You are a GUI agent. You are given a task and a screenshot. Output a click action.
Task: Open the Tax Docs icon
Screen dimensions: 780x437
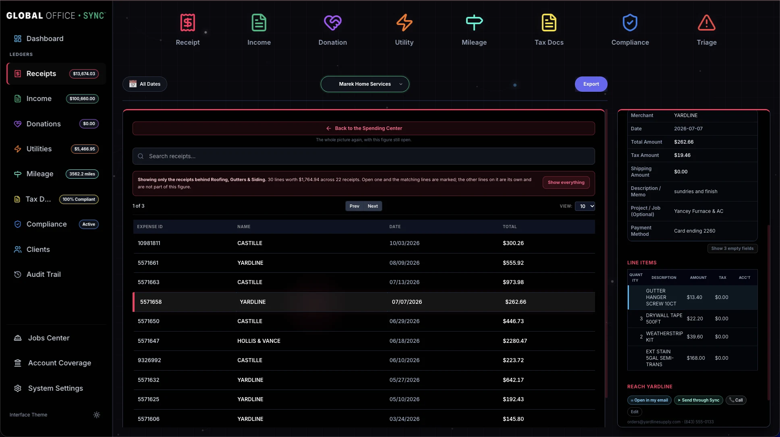coord(549,23)
